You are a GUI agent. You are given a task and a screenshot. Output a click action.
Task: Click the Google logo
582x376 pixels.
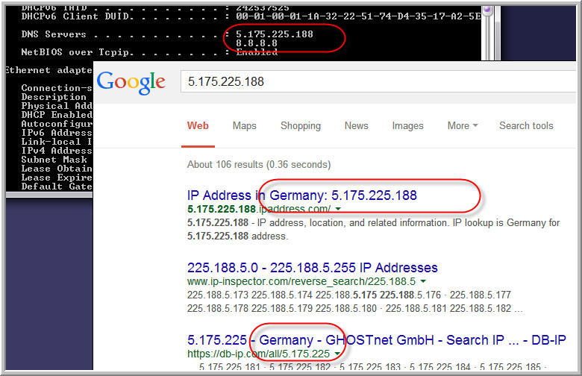[131, 82]
